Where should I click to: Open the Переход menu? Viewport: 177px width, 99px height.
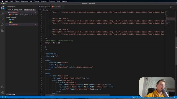tap(36, 1)
